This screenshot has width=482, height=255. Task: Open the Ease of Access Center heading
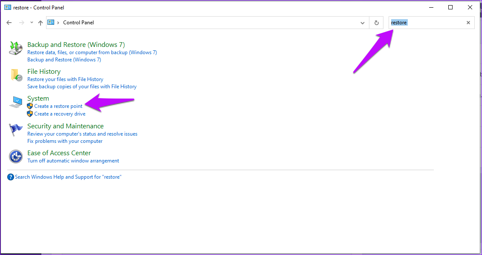tap(59, 153)
